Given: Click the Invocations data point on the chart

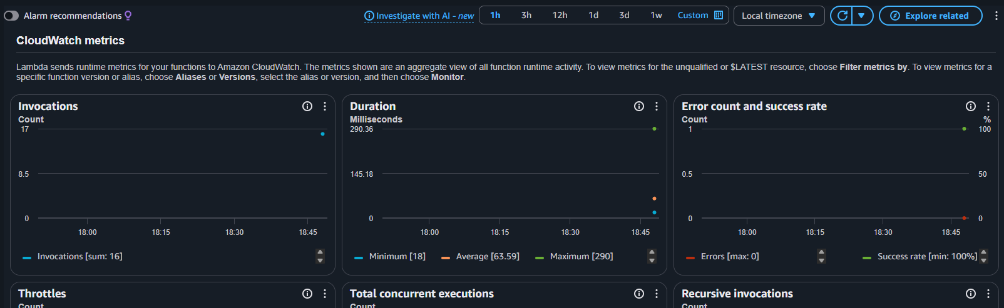Looking at the screenshot, I should 322,134.
